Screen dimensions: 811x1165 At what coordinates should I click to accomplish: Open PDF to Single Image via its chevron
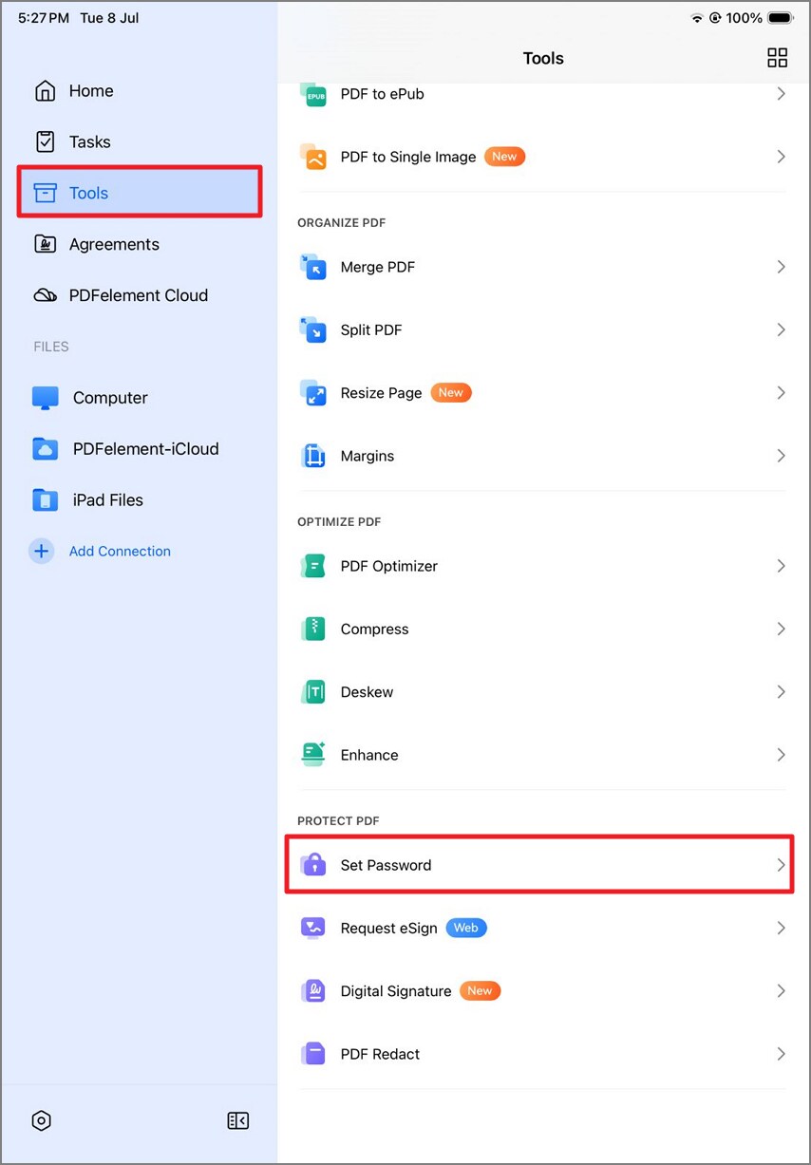[781, 157]
